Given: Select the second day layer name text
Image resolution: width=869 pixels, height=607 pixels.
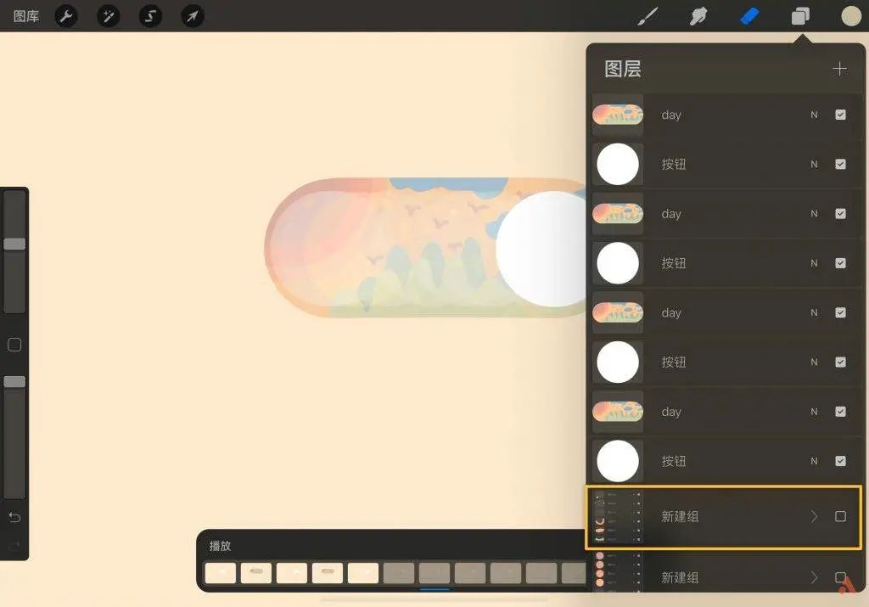Looking at the screenshot, I should (x=671, y=214).
